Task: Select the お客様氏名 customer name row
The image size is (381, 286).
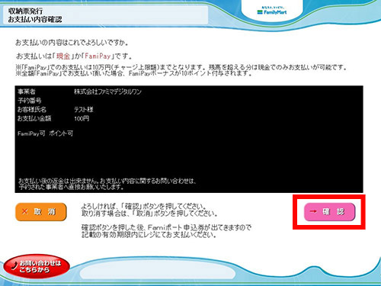Action: tap(56, 110)
